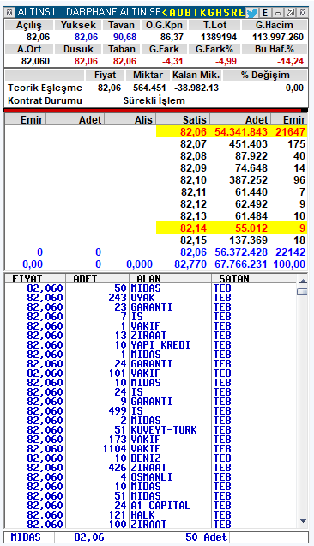The height and width of the screenshot is (546, 314).
Task: Minimize the ALTINS1 window
Action: coord(278,13)
